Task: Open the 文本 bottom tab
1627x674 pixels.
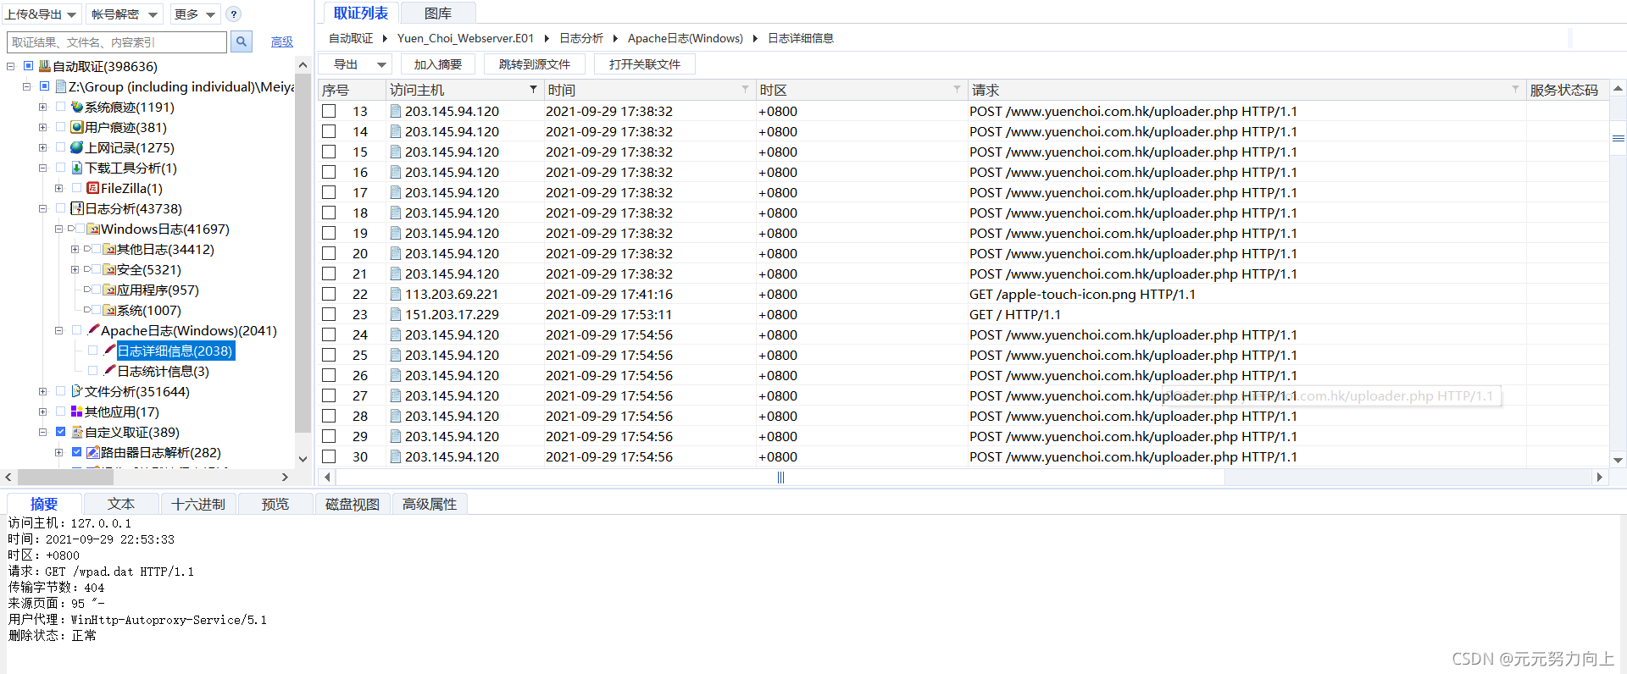Action: point(121,504)
